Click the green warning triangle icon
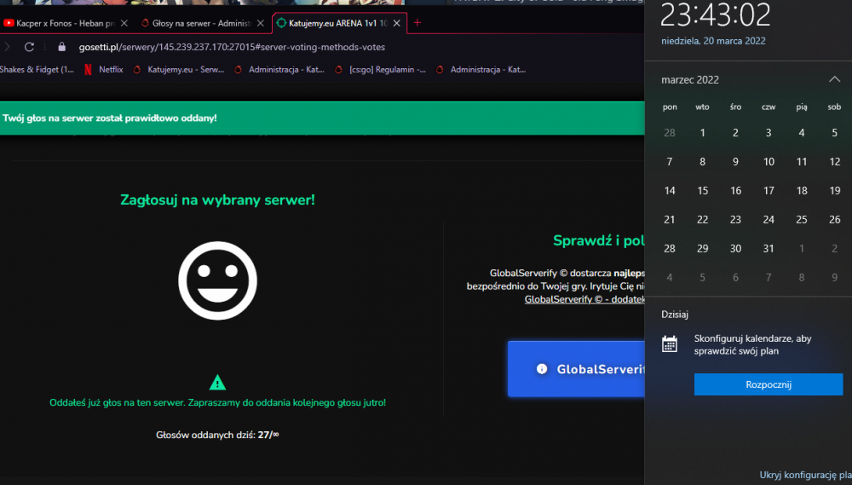852x485 pixels. 217,382
